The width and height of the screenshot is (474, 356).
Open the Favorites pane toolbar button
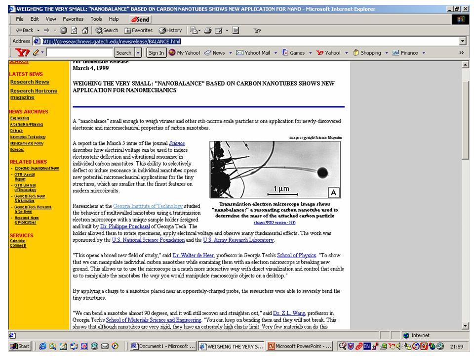138,30
